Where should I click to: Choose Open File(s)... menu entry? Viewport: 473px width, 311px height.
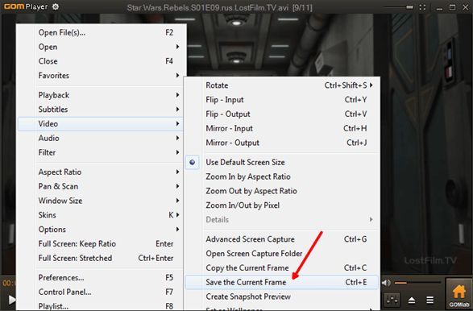[x=101, y=32]
